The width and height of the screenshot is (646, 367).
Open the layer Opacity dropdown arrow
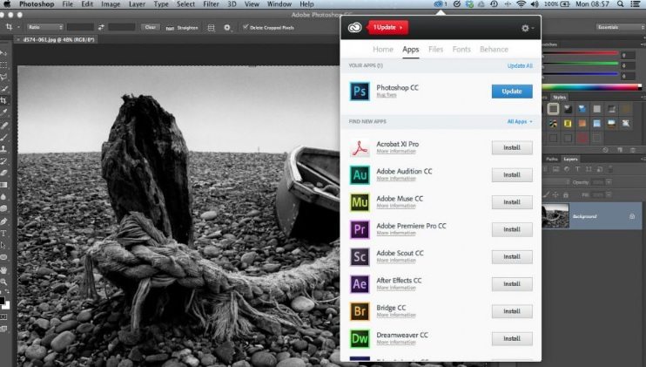(609, 182)
